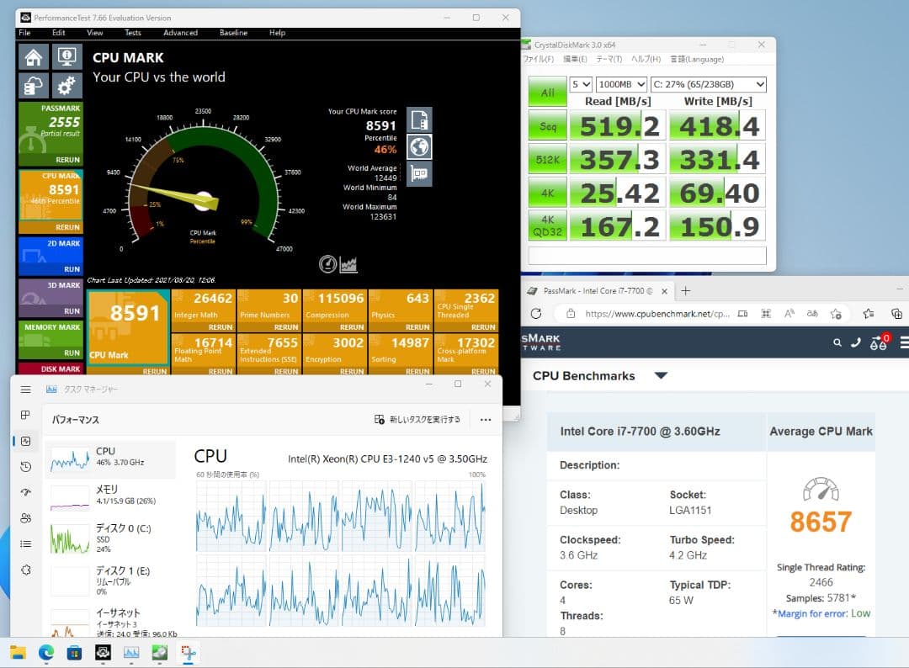Launch File Explorer from the taskbar
The height and width of the screenshot is (668, 909).
[x=18, y=652]
